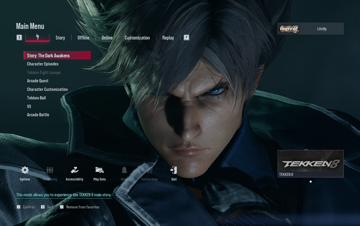Select Arcade Battle menu entry
The image size is (360, 226).
[x=38, y=115]
